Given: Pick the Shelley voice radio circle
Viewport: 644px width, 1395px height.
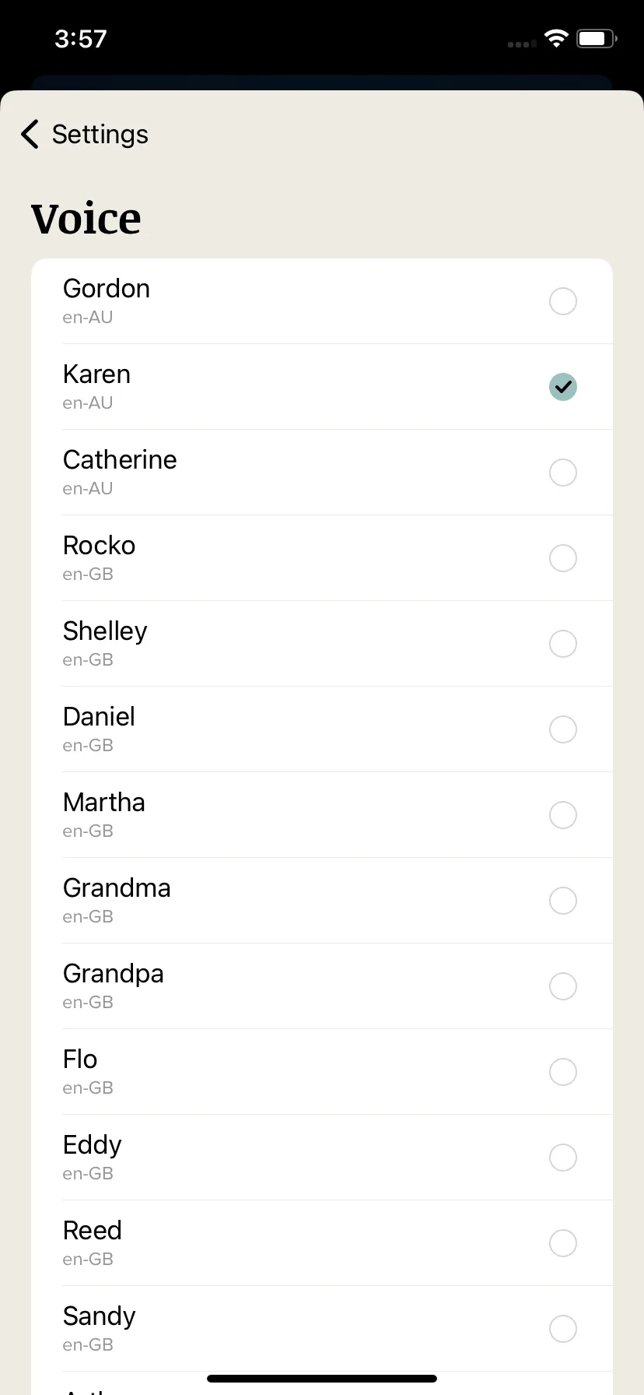Looking at the screenshot, I should point(563,644).
